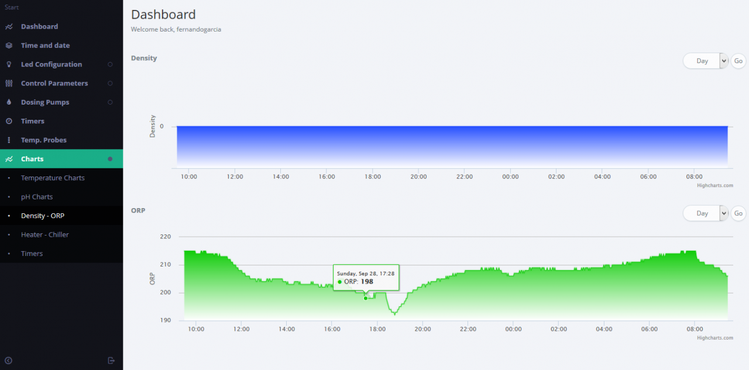749x370 pixels.
Task: Click the Control Parameters sliders icon
Action: coord(9,83)
